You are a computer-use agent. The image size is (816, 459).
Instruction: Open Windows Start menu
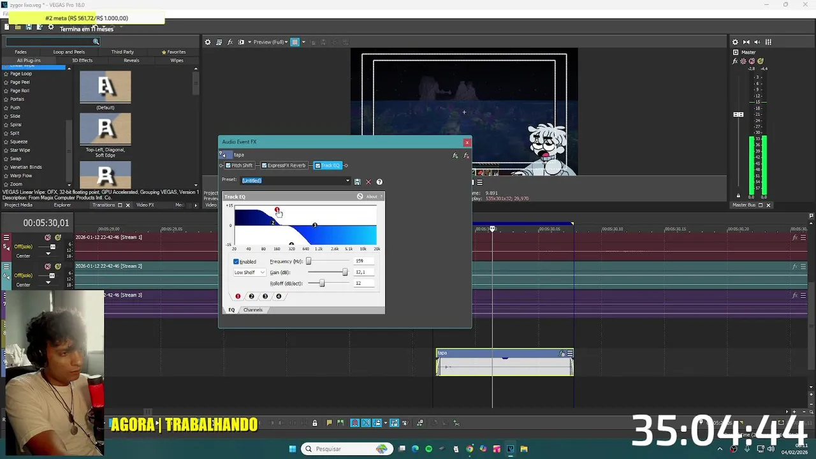pyautogui.click(x=293, y=449)
